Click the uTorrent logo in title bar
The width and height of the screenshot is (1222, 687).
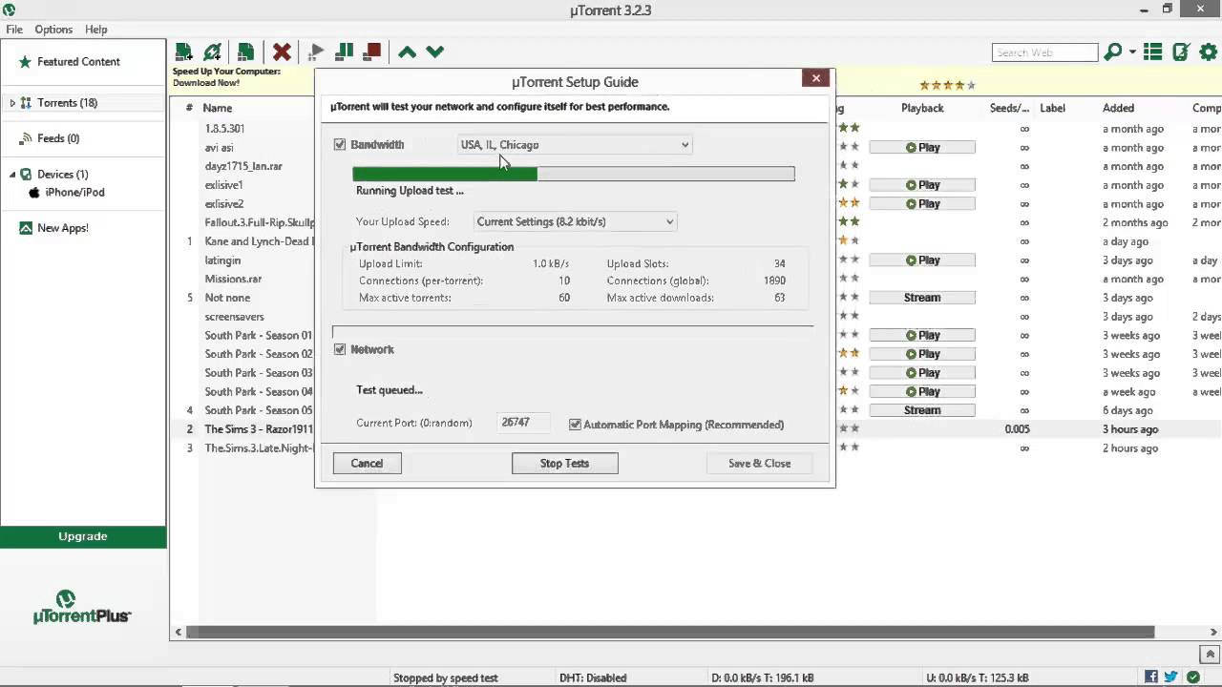[9, 10]
